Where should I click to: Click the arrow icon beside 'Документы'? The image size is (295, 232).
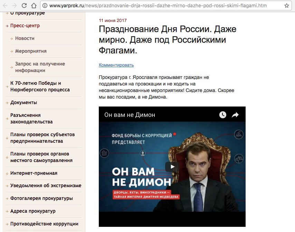coord(7,103)
